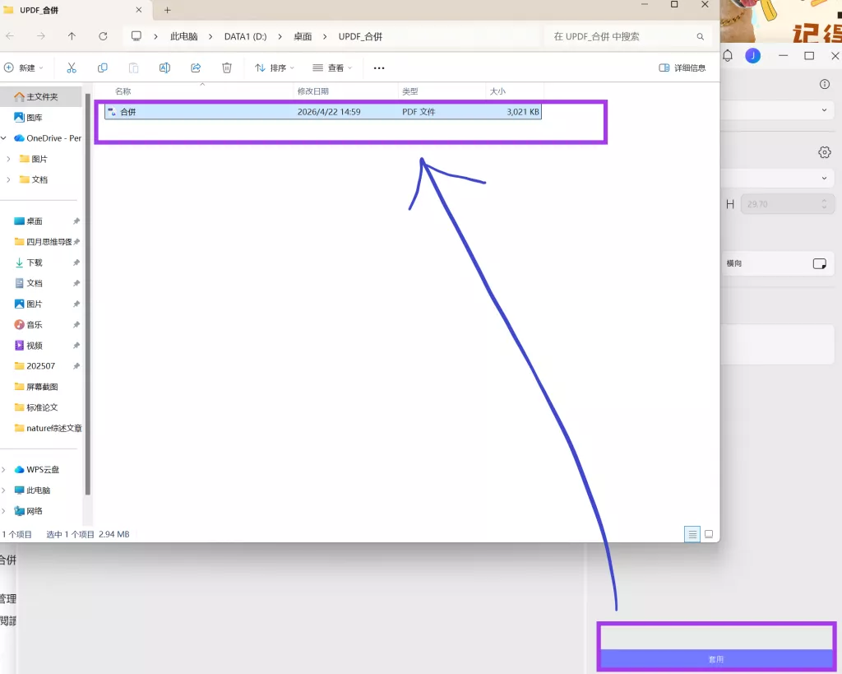Click the Paste icon in Explorer toolbar
This screenshot has height=674, width=842.
[134, 67]
